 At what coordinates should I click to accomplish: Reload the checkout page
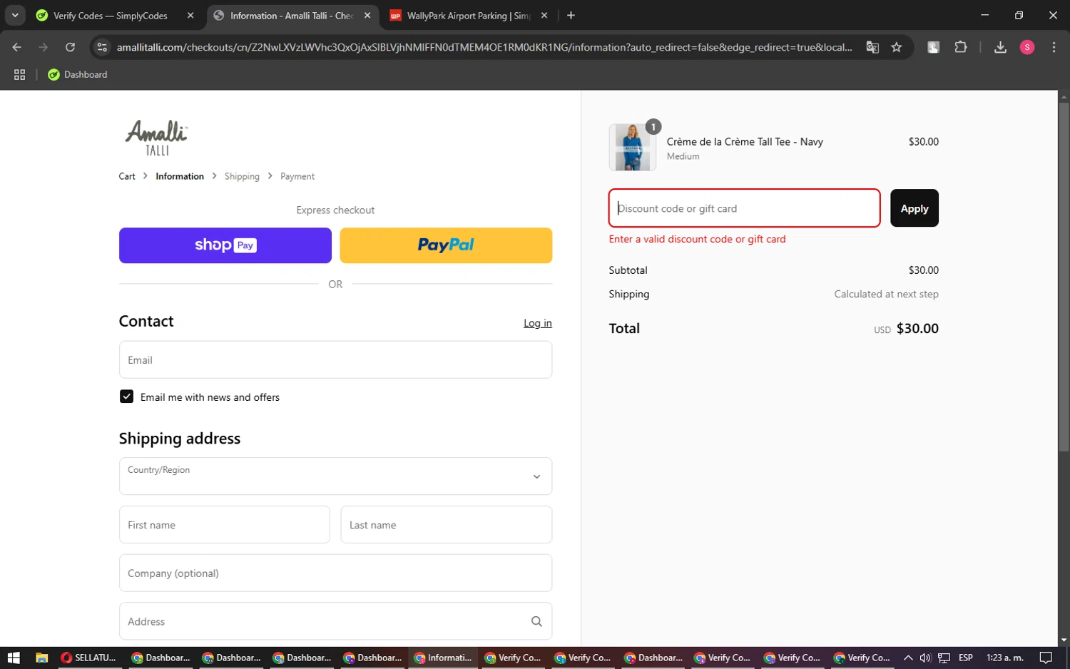click(x=70, y=47)
